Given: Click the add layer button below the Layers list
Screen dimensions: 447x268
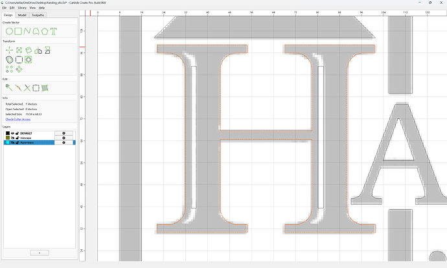Looking at the screenshot, I should tap(40, 252).
